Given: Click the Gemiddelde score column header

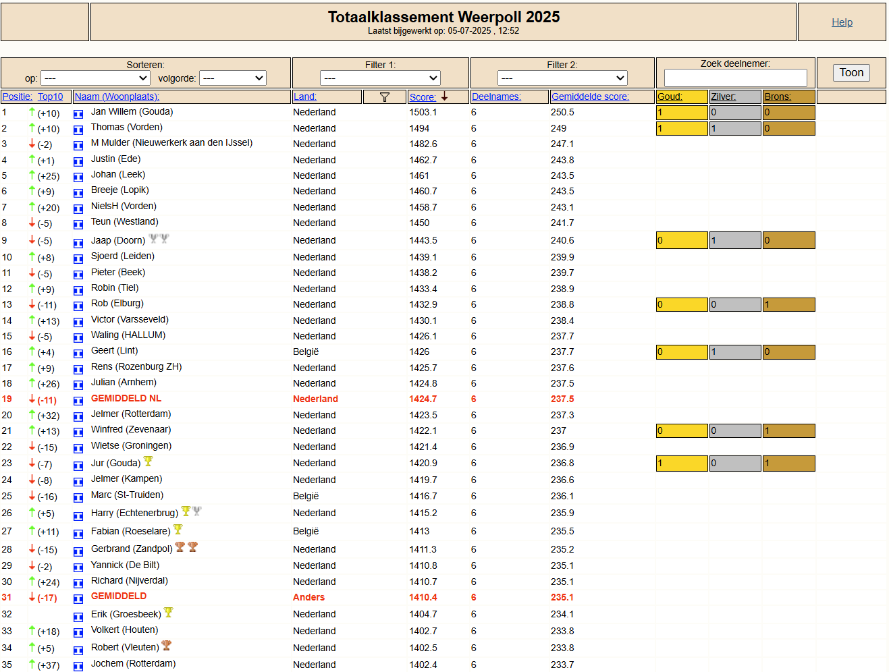Looking at the screenshot, I should pyautogui.click(x=590, y=96).
